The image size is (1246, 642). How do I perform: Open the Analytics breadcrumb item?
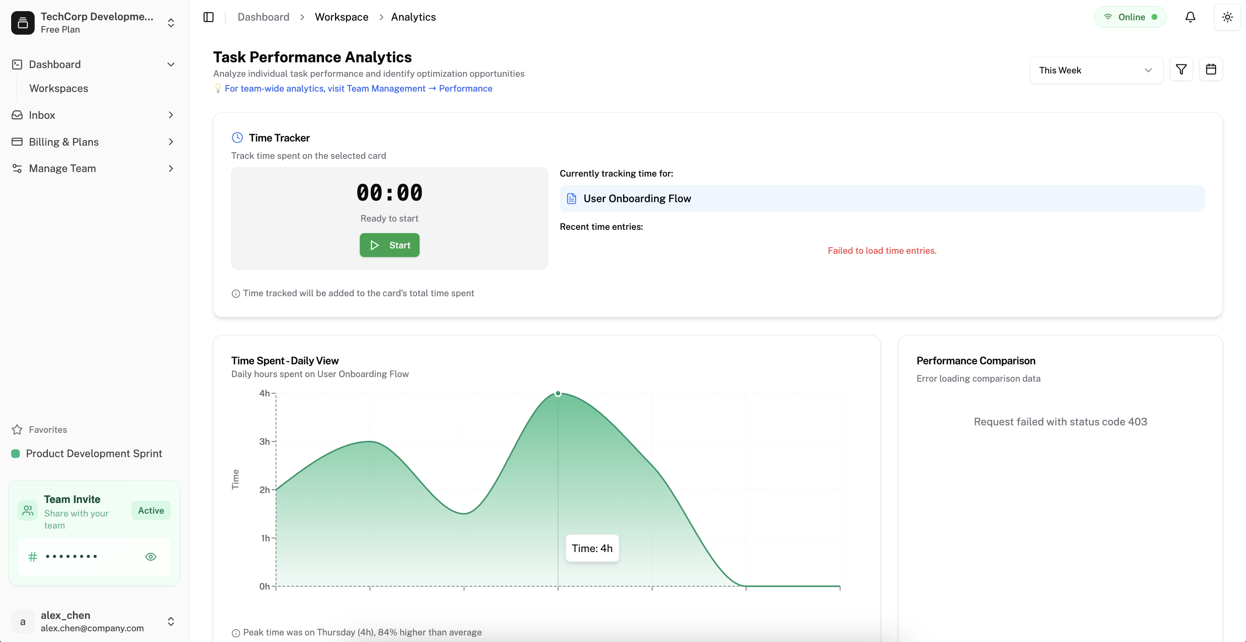coord(413,17)
